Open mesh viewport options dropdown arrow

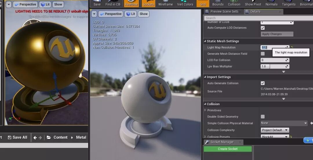[x=94, y=14]
